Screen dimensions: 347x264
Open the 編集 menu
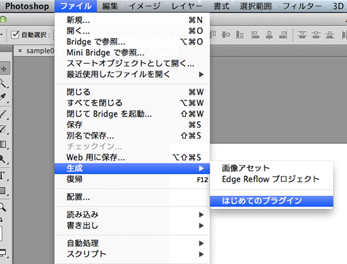click(x=110, y=6)
